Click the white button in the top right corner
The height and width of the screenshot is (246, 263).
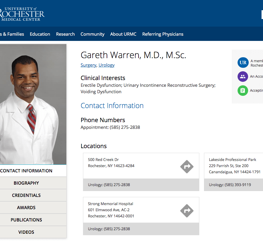pos(262,14)
